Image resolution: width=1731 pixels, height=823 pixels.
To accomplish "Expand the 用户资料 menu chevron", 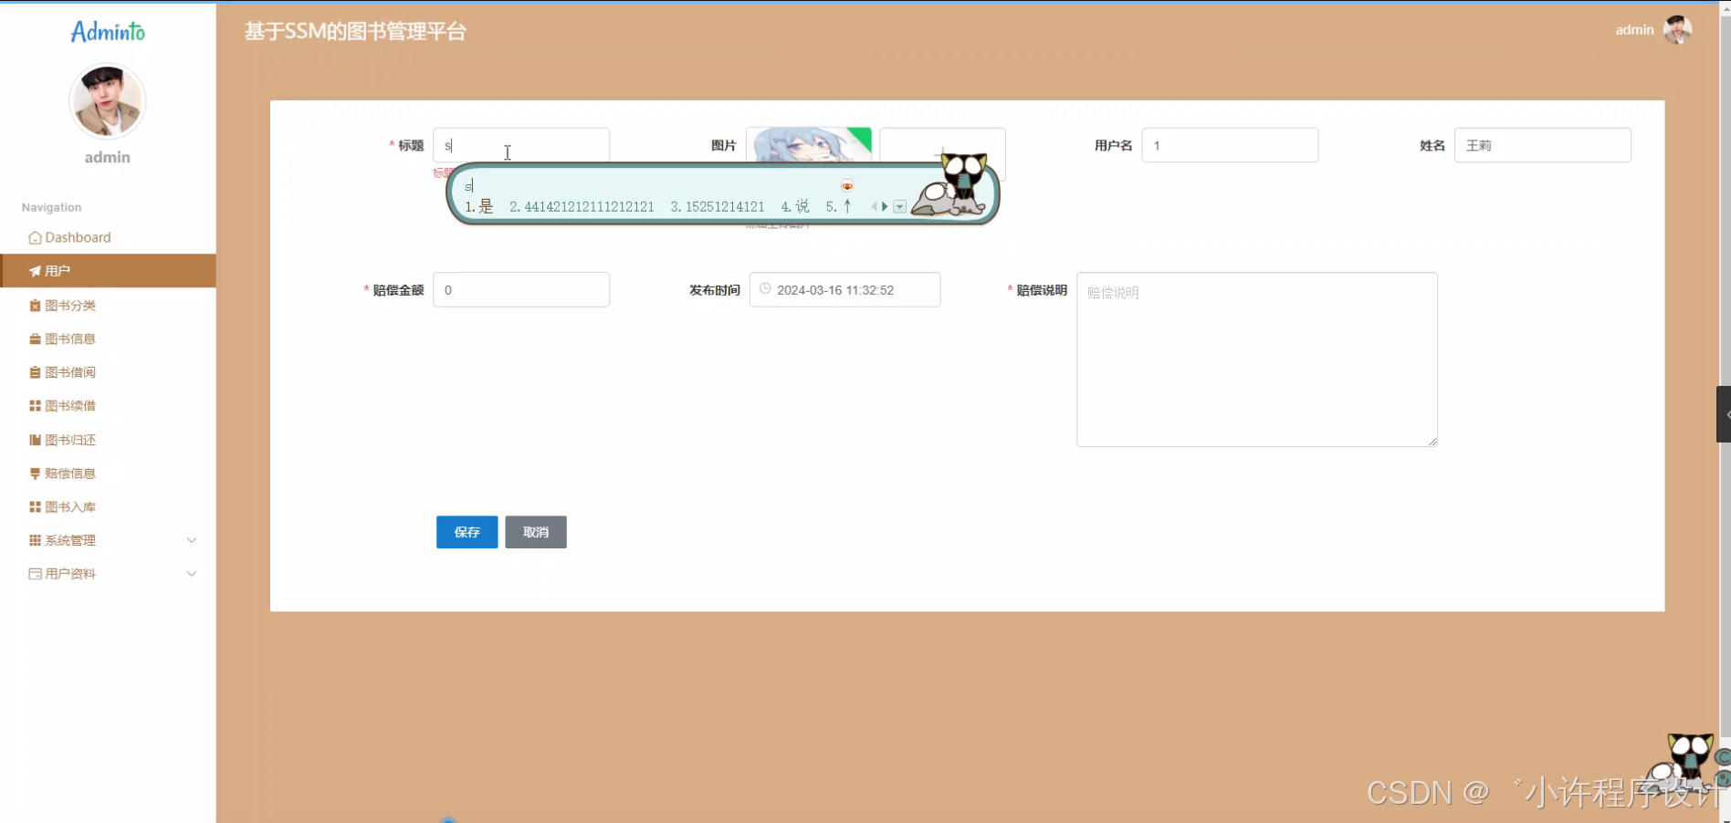I will pos(192,573).
